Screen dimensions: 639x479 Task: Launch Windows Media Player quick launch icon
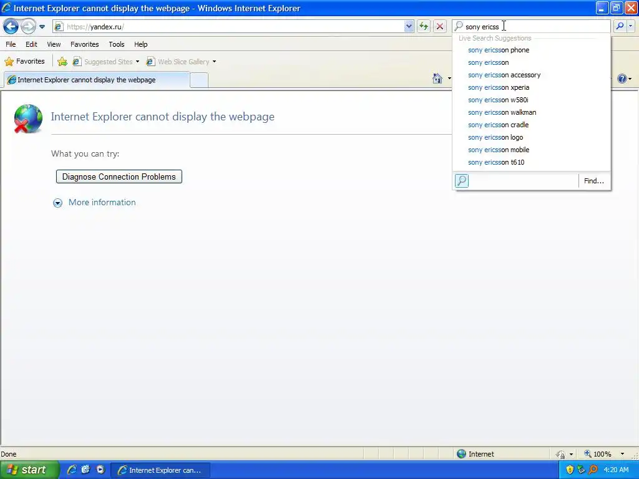click(x=100, y=470)
